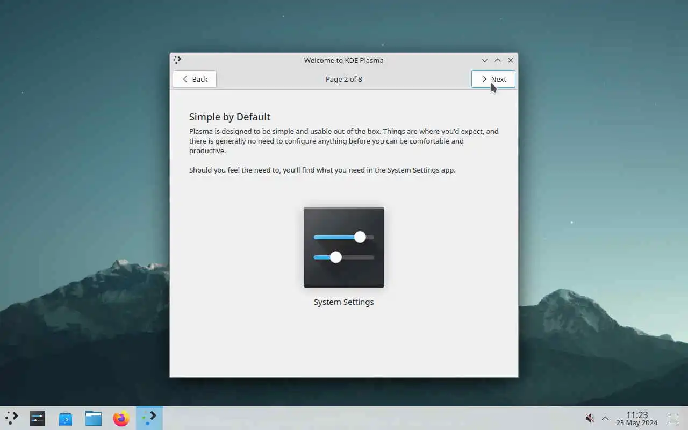
Task: Click the Welcome to KDE Plasma title
Action: [344, 60]
